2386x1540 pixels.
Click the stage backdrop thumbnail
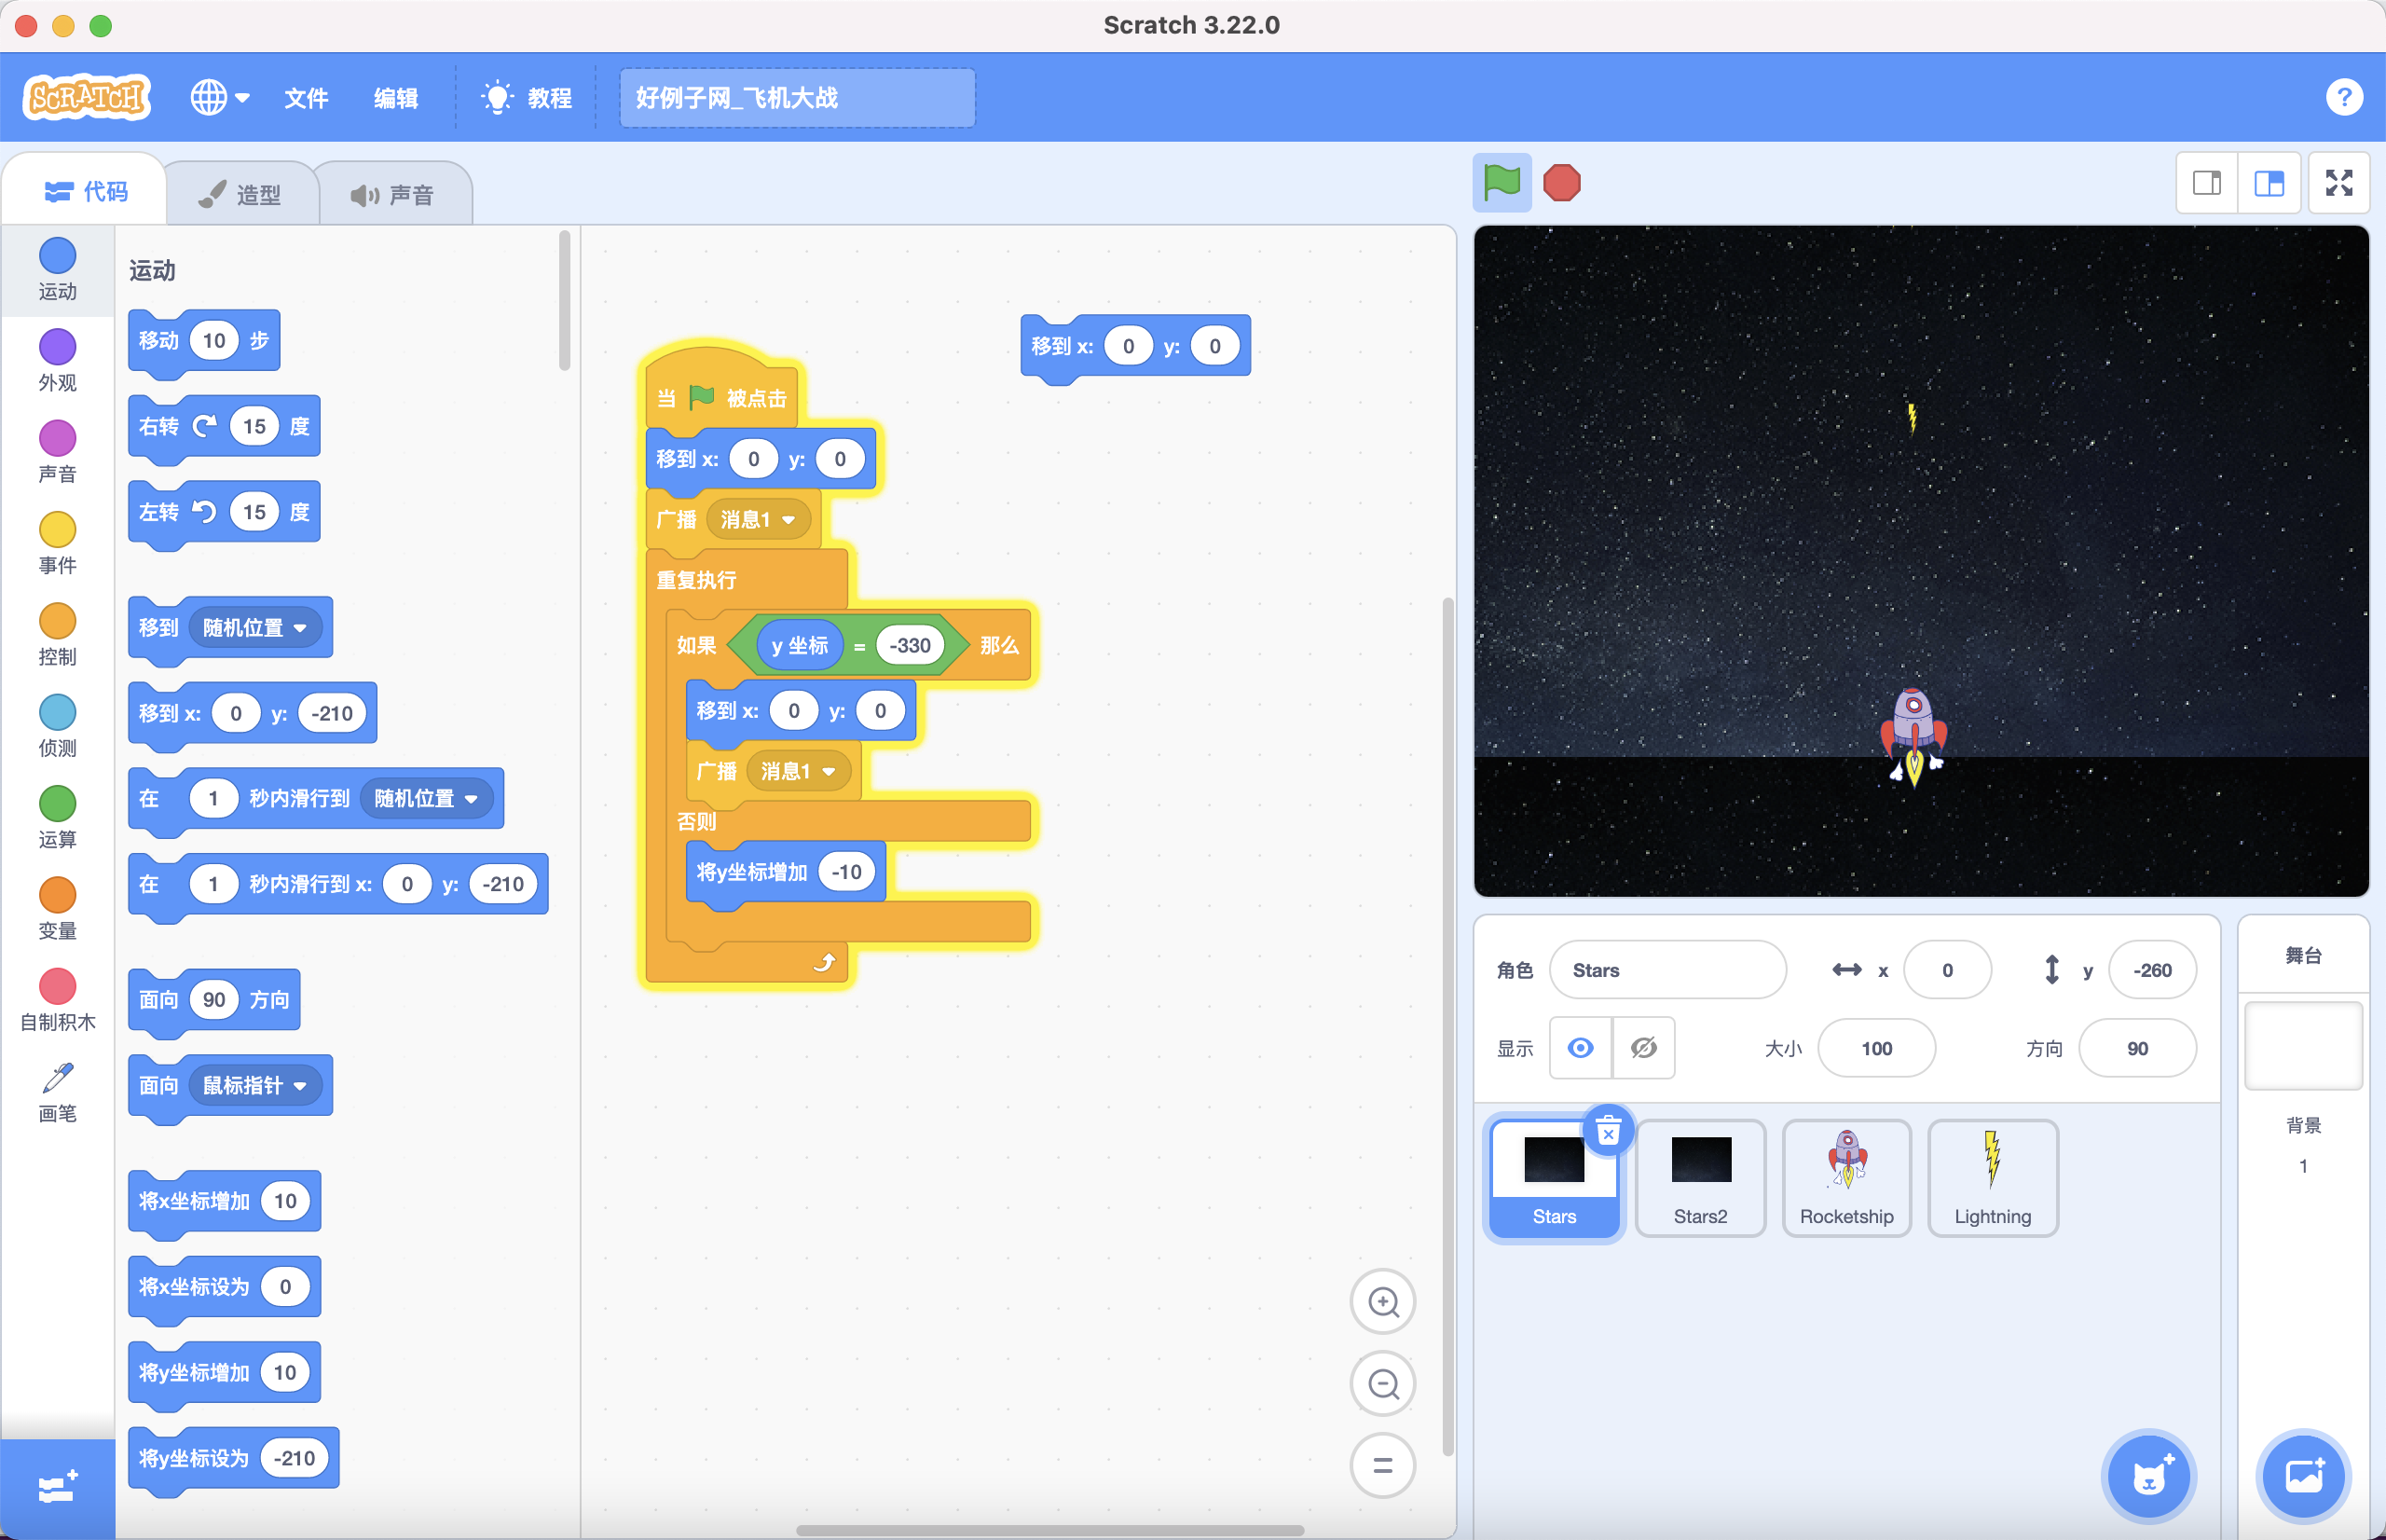click(2303, 1046)
